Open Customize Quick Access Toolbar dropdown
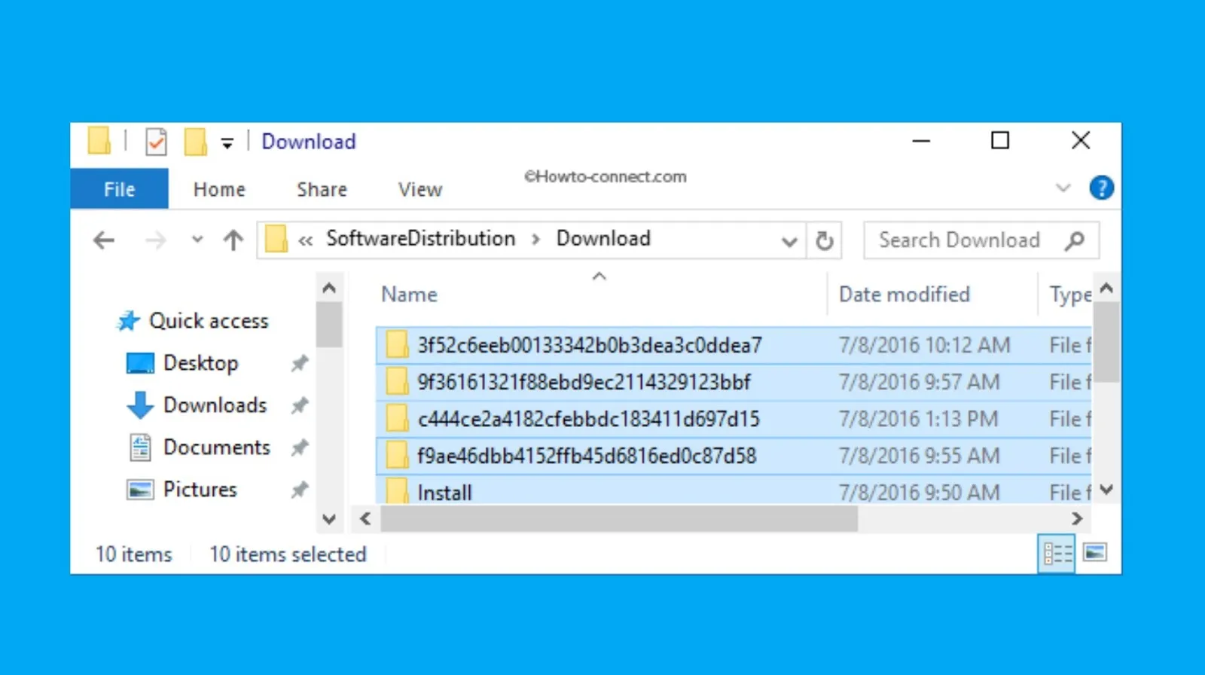The width and height of the screenshot is (1205, 675). tap(227, 142)
